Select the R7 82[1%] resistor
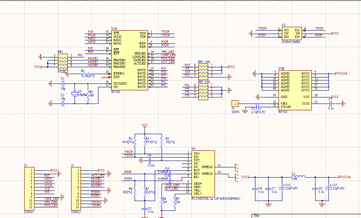 click(x=145, y=192)
